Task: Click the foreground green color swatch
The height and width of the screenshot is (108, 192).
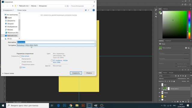Action: click(160, 12)
